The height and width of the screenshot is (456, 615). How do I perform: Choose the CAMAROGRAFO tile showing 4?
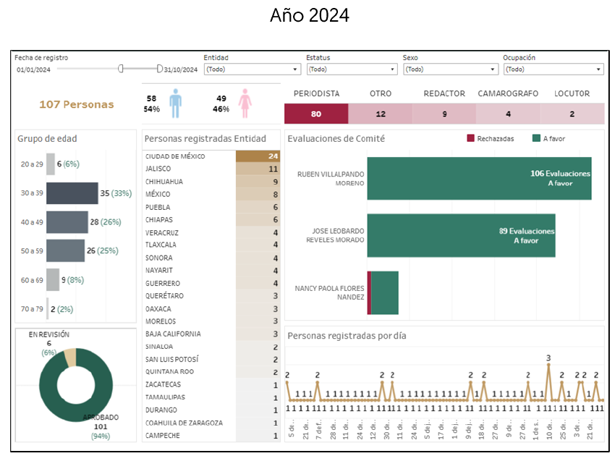(508, 114)
